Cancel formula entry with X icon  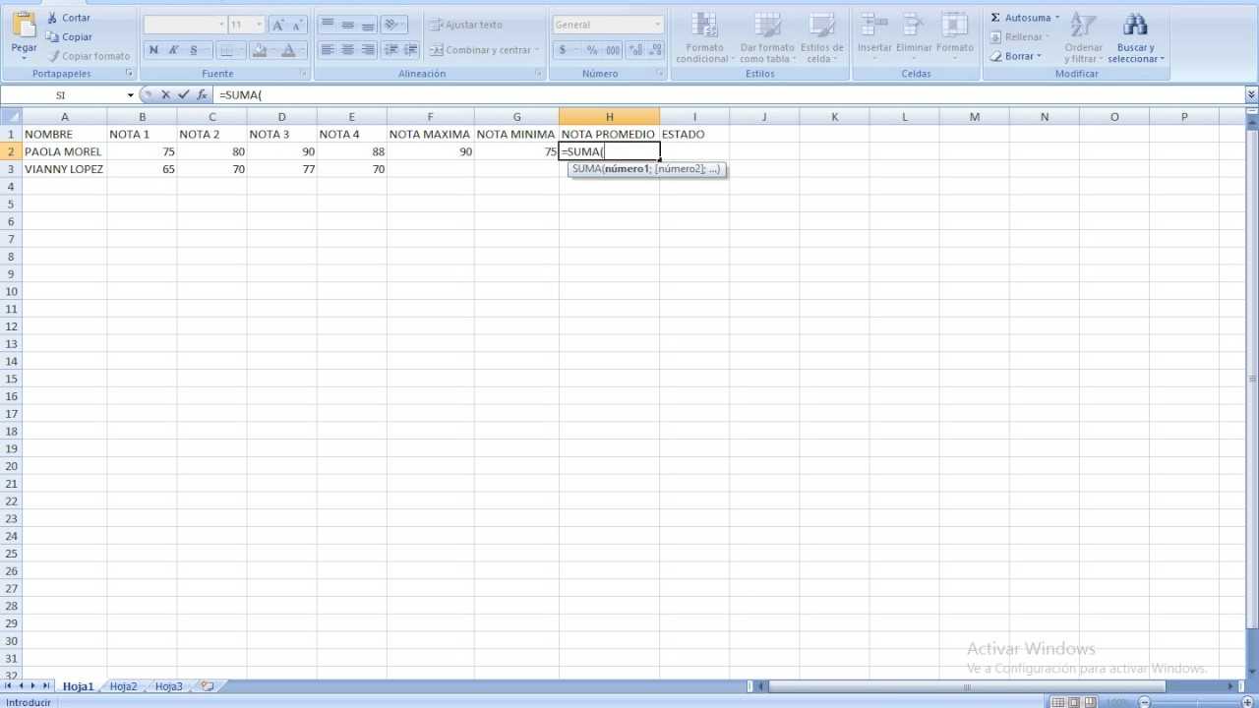coord(165,95)
